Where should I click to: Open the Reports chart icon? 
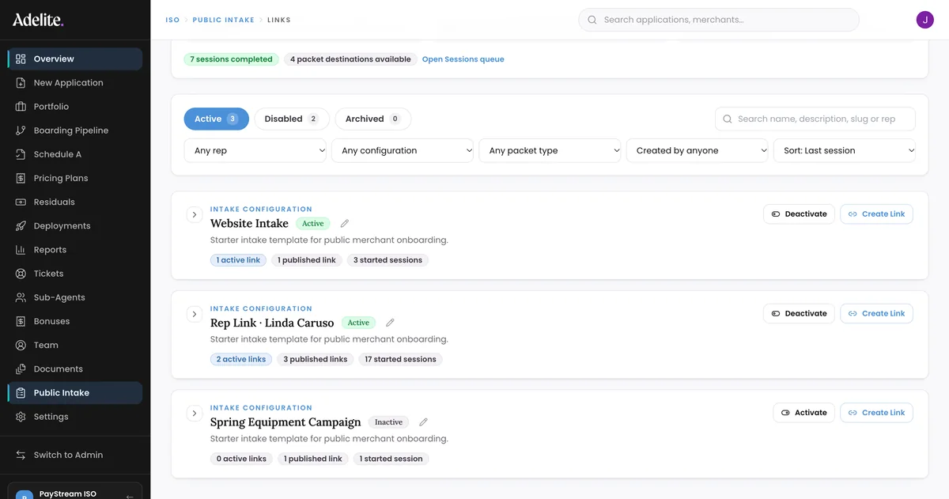point(21,250)
